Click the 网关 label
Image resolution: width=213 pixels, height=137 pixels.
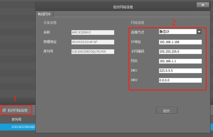coord(134,61)
